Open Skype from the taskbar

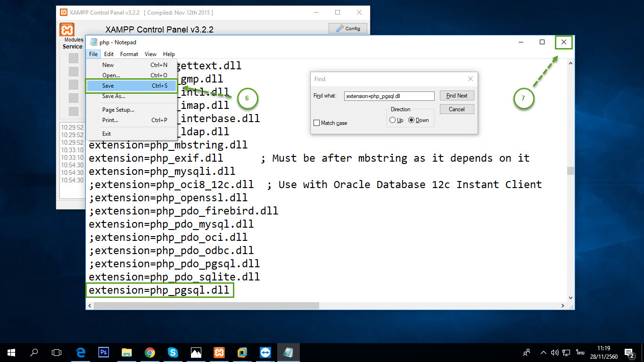pos(173,352)
